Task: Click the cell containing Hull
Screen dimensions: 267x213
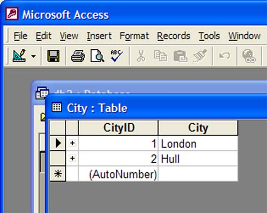Action: pyautogui.click(x=198, y=158)
